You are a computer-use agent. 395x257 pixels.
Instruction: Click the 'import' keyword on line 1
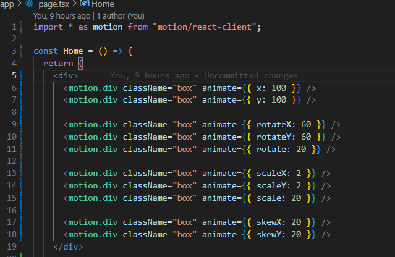pyautogui.click(x=48, y=27)
